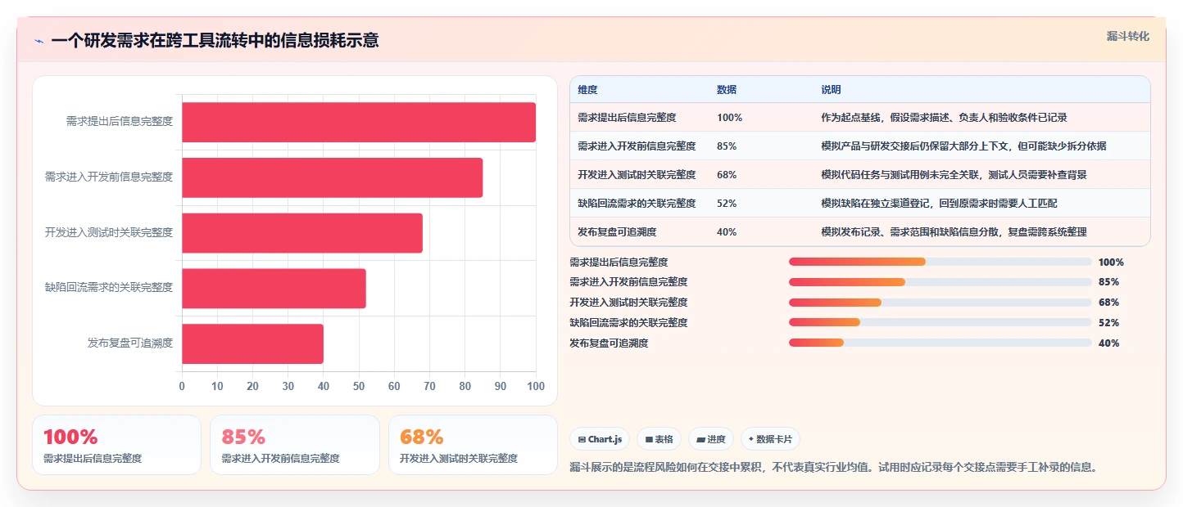Click the 52% label beside the progress bar
1183x507 pixels.
click(x=1108, y=323)
